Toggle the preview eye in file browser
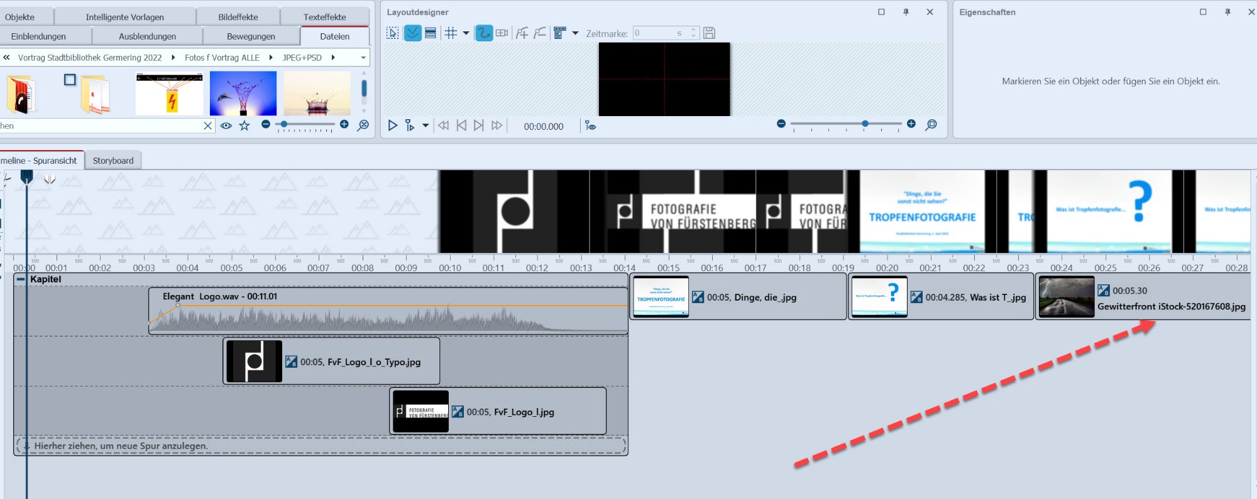This screenshot has width=1257, height=499. pyautogui.click(x=226, y=126)
